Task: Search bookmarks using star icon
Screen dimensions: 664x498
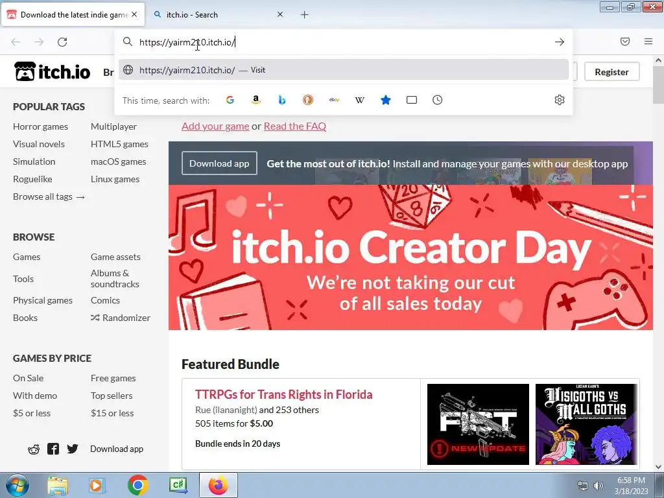Action: [386, 100]
